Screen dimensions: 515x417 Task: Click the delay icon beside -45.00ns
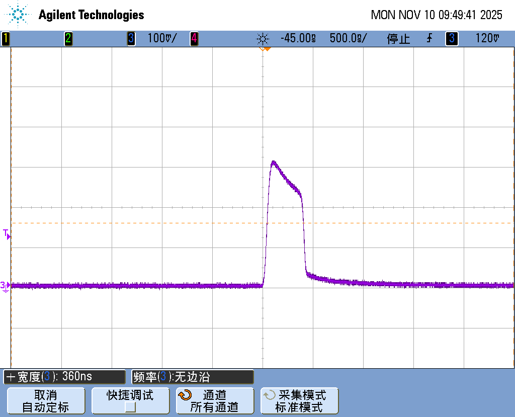263,39
